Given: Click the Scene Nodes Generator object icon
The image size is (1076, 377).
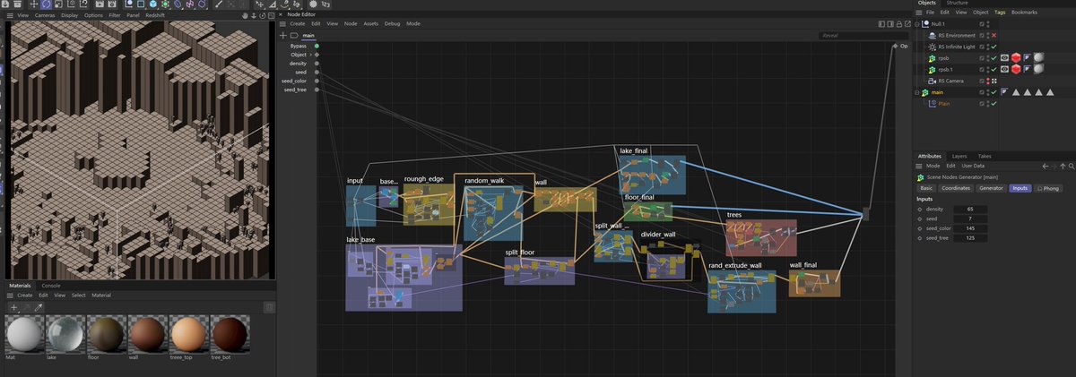Looking at the screenshot, I should [x=921, y=177].
